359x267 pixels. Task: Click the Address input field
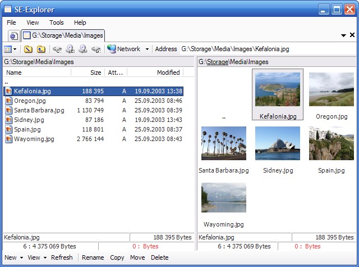268,49
